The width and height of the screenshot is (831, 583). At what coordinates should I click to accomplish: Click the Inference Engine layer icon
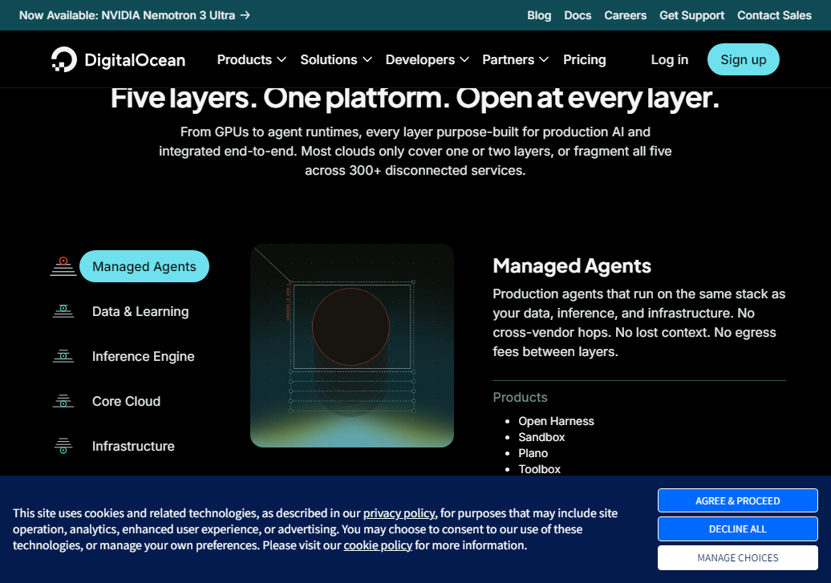[x=63, y=356]
